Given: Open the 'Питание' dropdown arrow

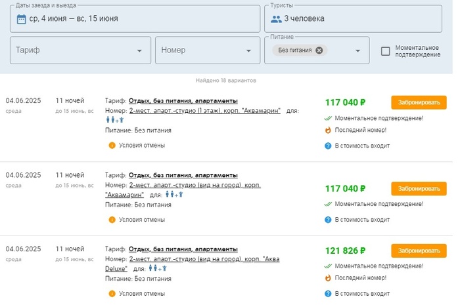Looking at the screenshot, I should click(357, 51).
